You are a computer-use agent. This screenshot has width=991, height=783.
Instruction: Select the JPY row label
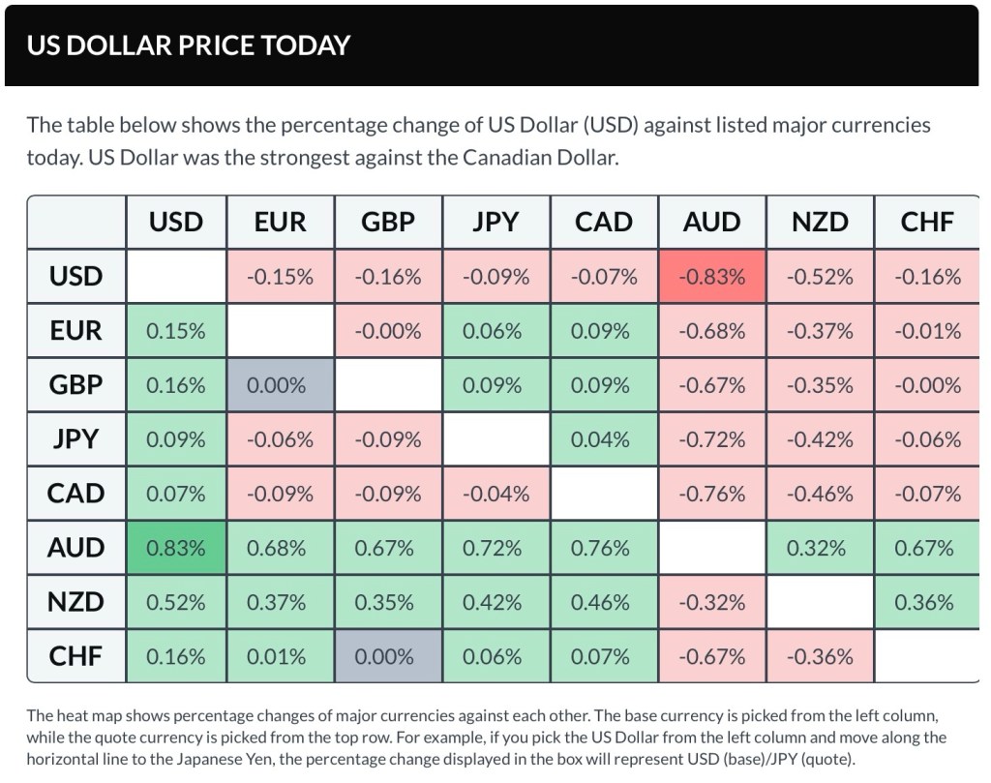[76, 439]
